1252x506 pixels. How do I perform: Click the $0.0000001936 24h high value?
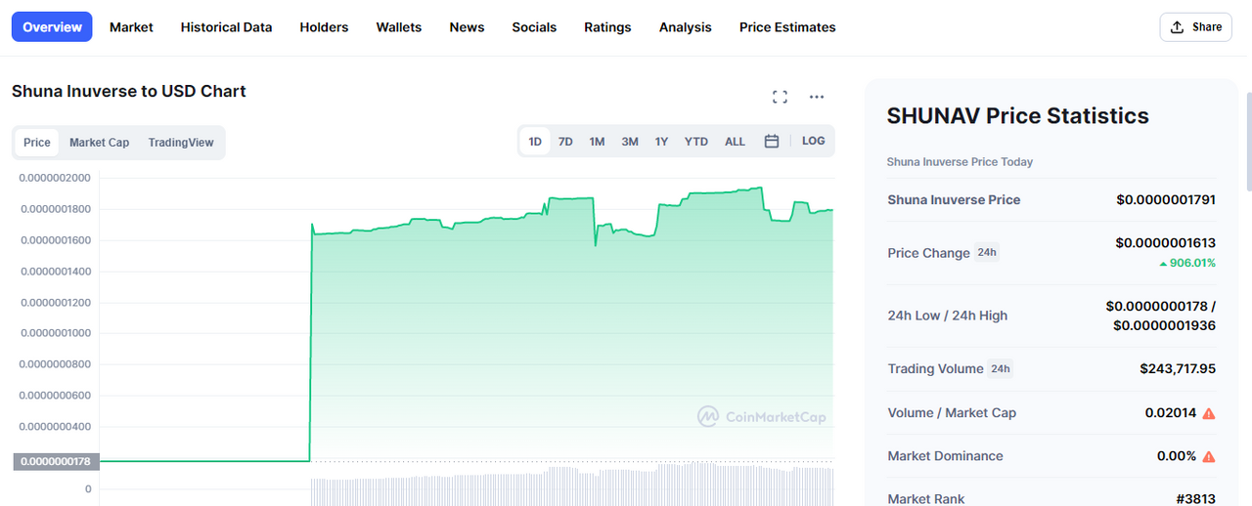(x=1164, y=325)
